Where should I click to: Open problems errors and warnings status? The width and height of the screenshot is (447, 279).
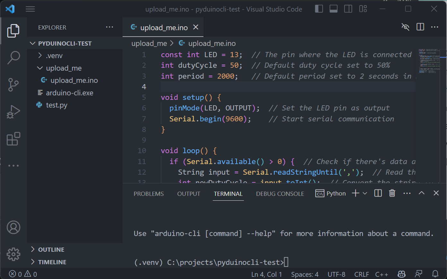click(23, 274)
